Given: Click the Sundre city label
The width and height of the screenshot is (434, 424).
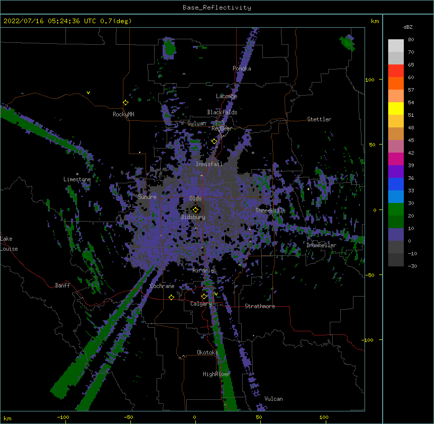Looking at the screenshot, I should click(147, 197).
